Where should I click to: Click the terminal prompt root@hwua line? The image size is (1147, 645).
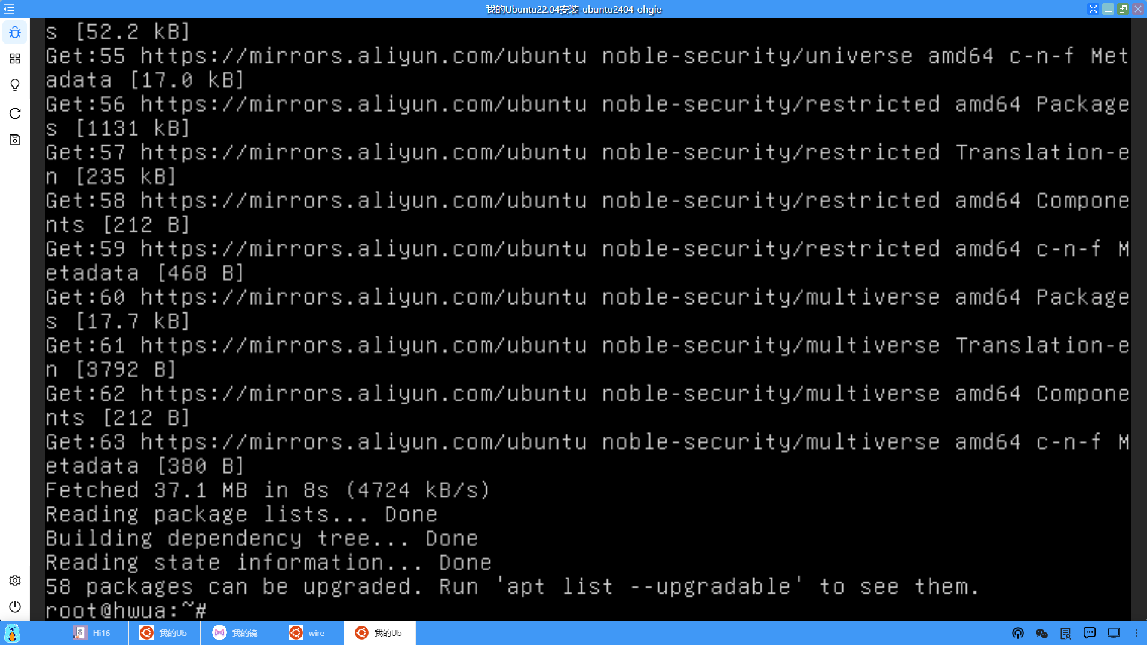pos(127,611)
